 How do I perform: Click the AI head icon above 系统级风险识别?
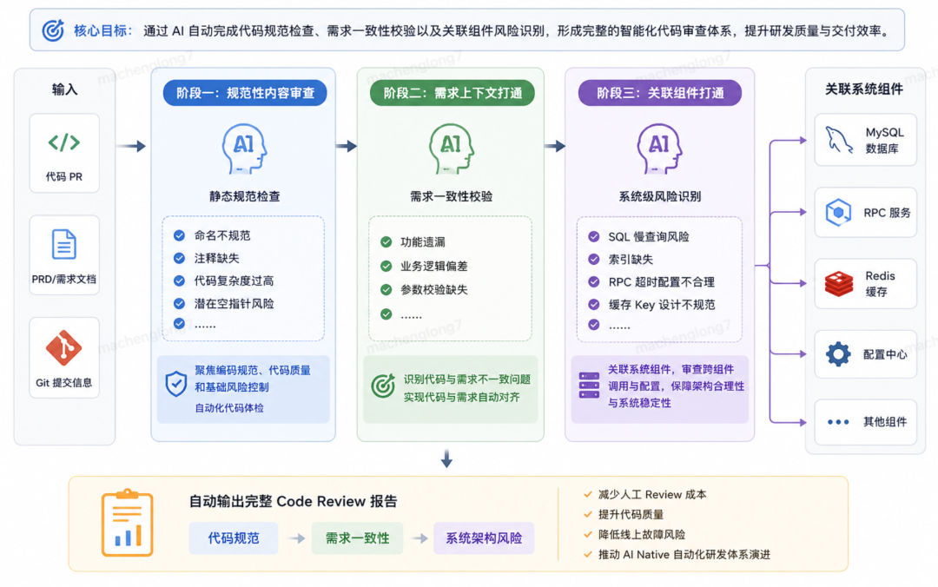(659, 148)
